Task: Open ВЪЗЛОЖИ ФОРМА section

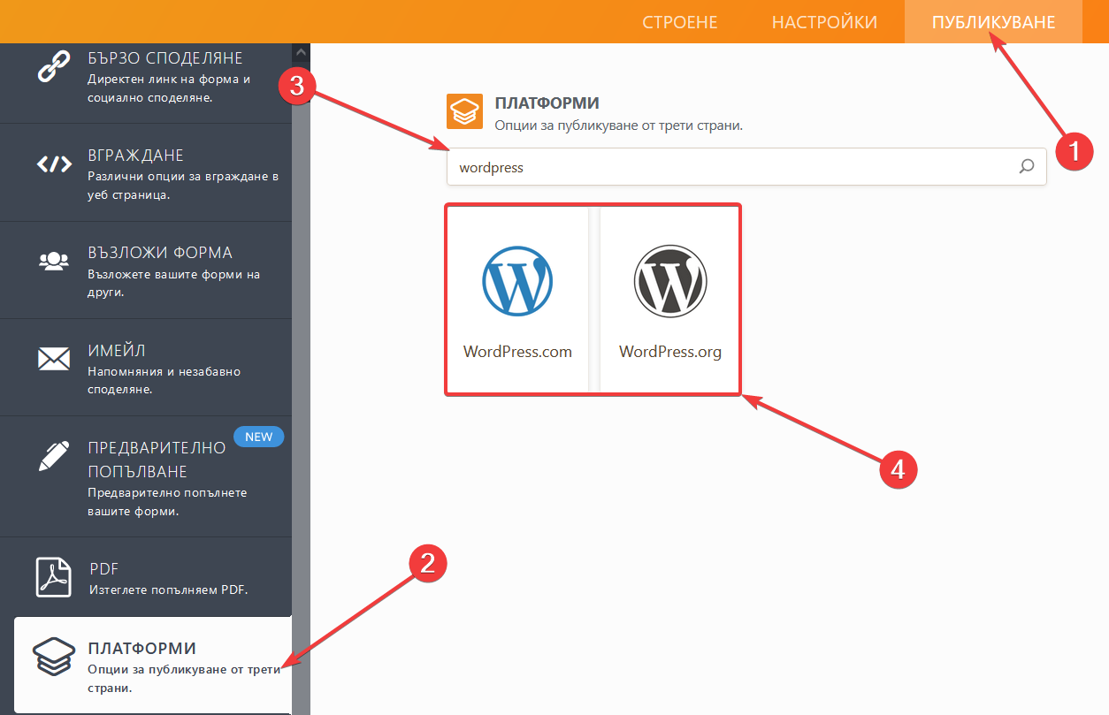Action: [146, 270]
